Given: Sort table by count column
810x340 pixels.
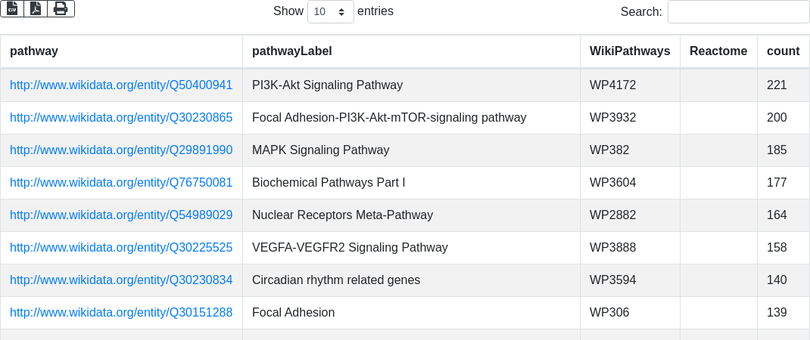Looking at the screenshot, I should pyautogui.click(x=783, y=51).
